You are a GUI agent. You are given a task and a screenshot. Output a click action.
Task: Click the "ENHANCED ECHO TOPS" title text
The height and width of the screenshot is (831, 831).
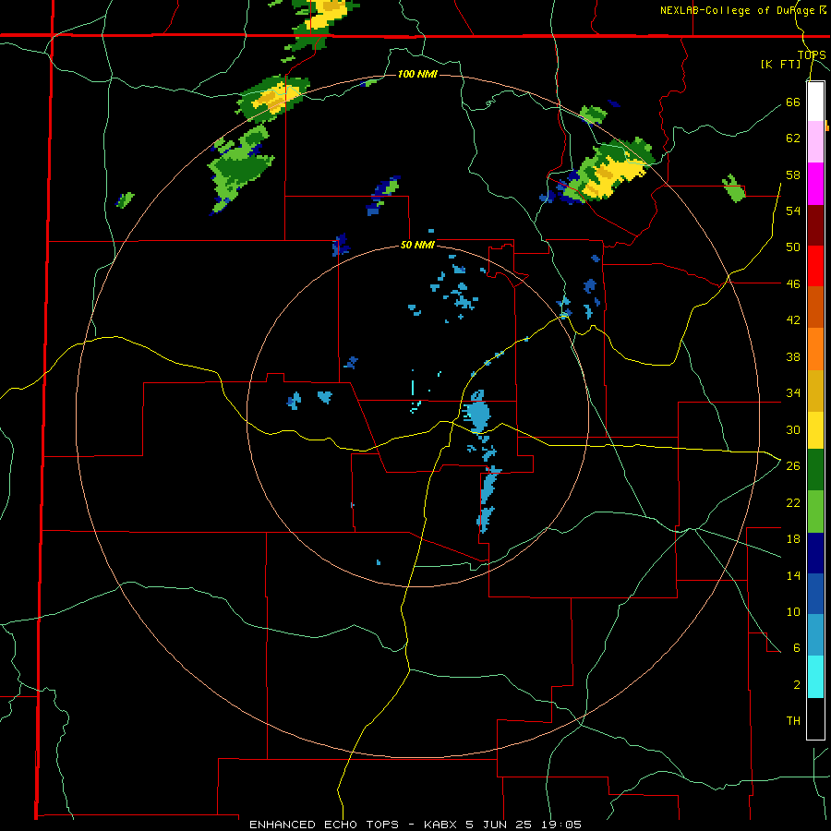pyautogui.click(x=324, y=825)
